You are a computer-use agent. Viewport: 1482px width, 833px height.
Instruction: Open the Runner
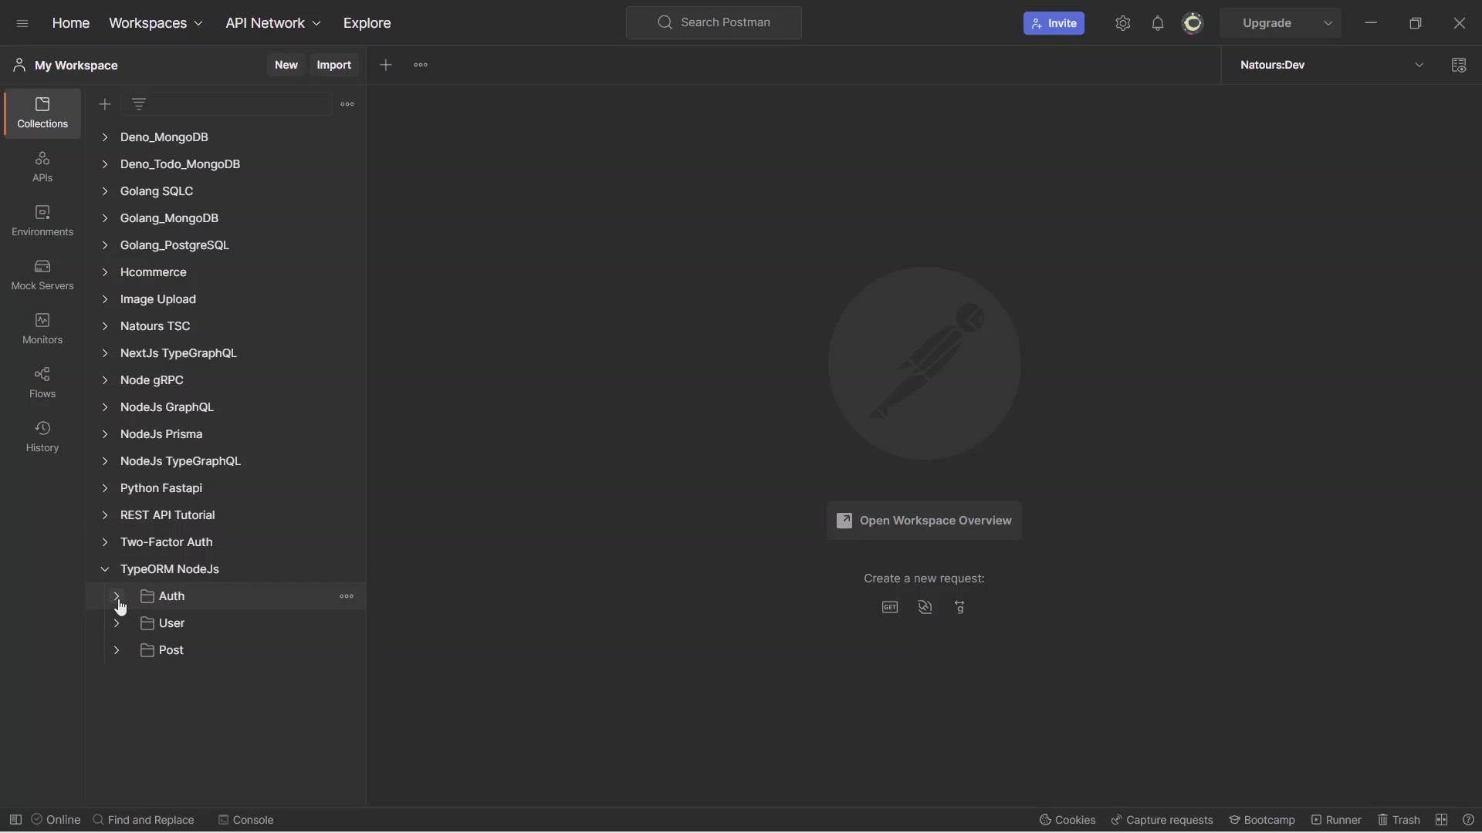click(1336, 820)
